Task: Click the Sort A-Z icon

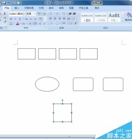Action: (70, 23)
